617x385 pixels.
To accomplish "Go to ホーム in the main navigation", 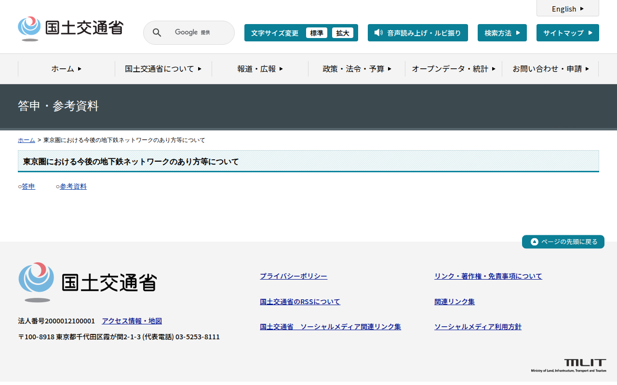I will click(67, 69).
